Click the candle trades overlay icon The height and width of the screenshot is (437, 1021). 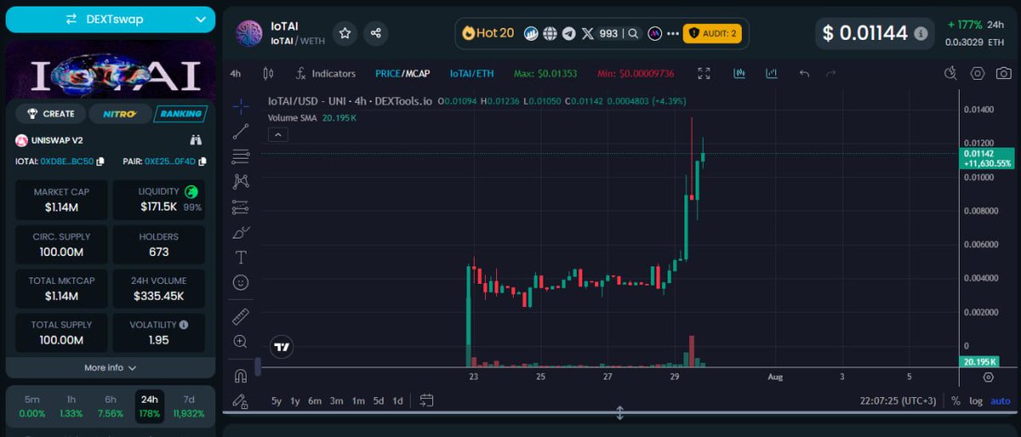click(x=740, y=73)
